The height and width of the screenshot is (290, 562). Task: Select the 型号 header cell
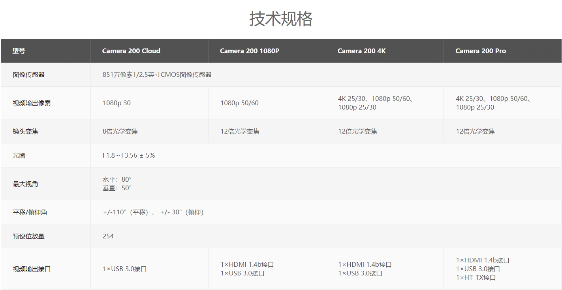pyautogui.click(x=19, y=51)
